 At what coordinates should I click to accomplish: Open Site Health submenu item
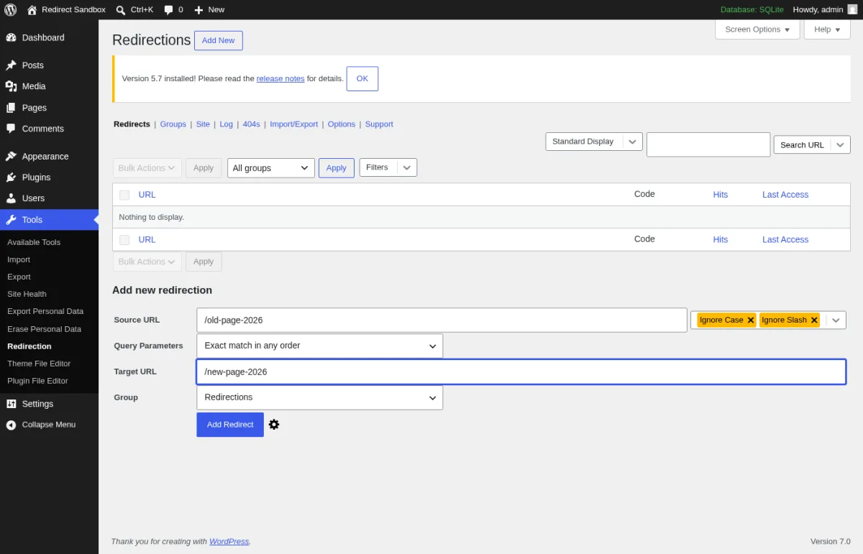tap(27, 294)
